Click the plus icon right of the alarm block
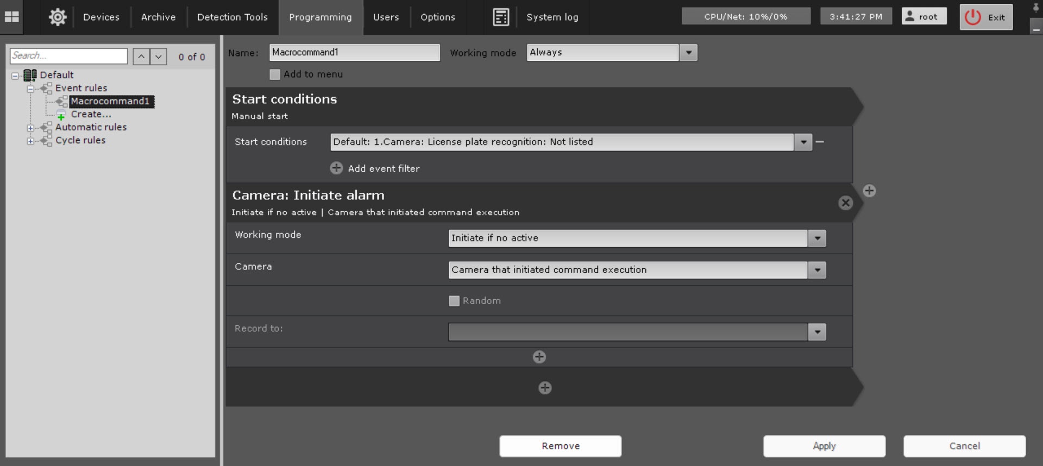Screen dimensions: 1043x466 869,191
